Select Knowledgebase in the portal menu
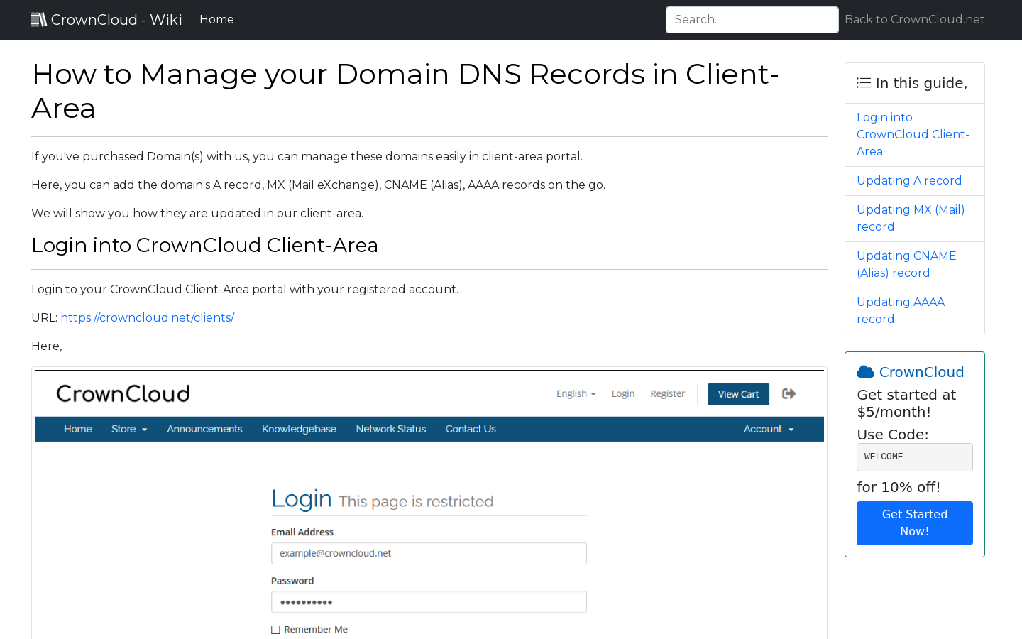 (x=299, y=429)
